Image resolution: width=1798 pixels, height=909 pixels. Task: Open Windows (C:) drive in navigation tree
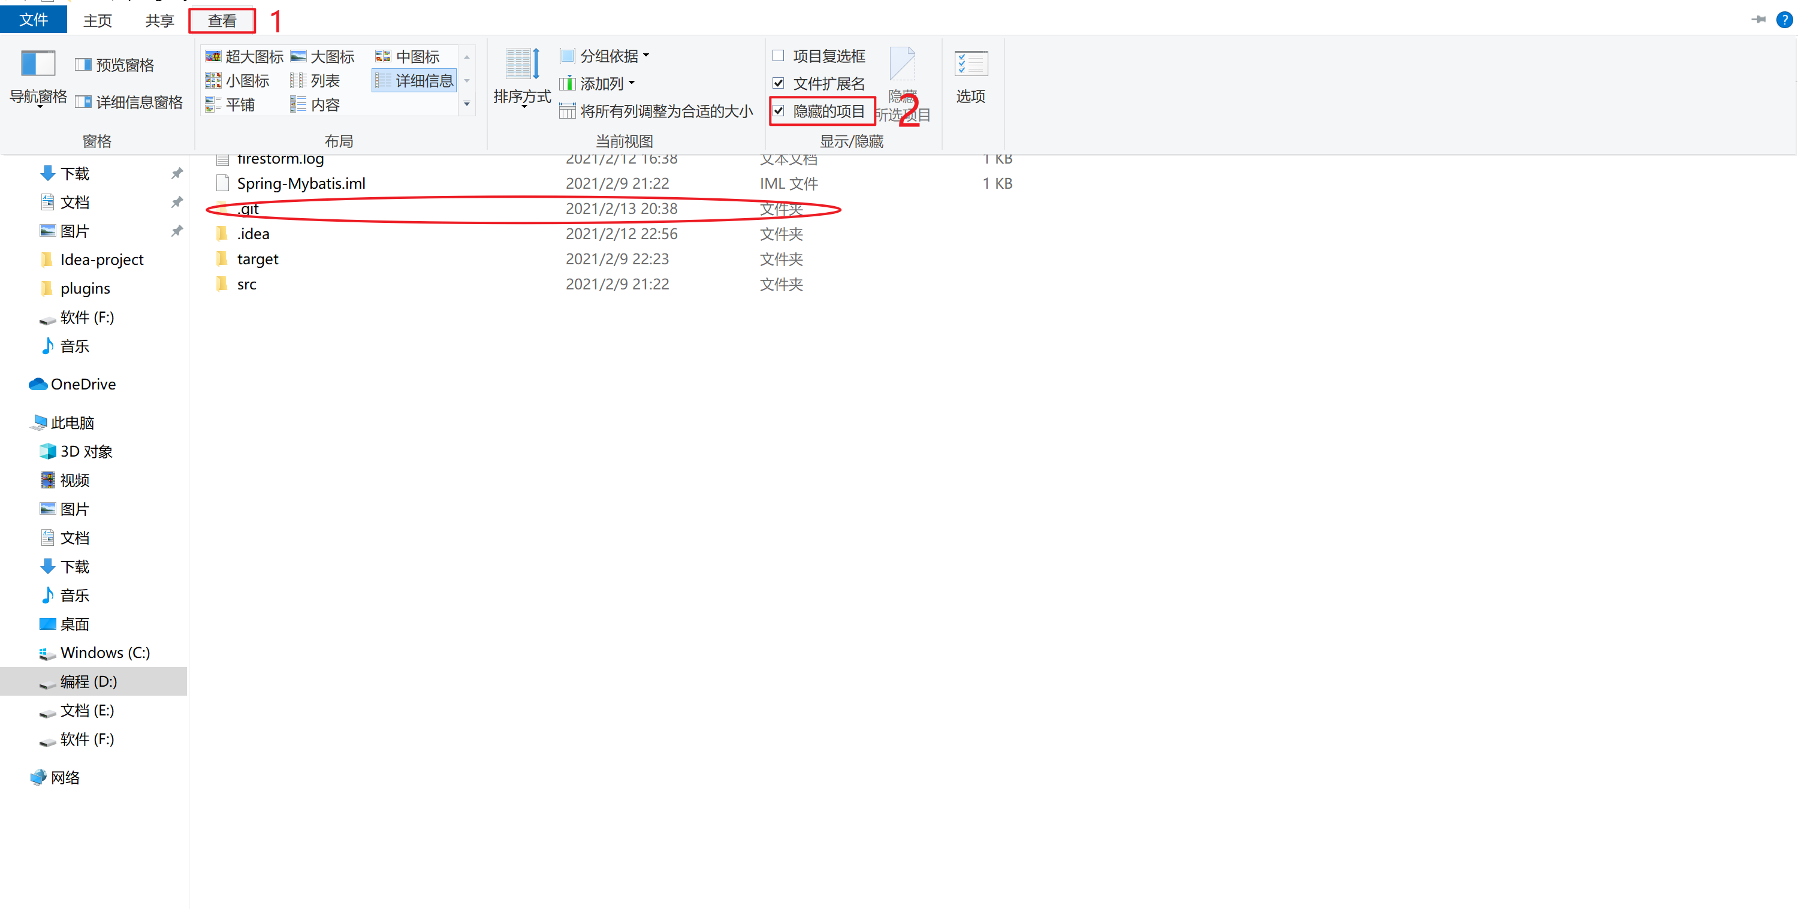point(105,653)
